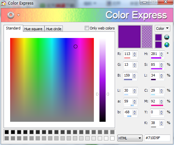The width and height of the screenshot is (174, 145).
Task: Increase the R value with up arrow
Action: [x=135, y=53]
